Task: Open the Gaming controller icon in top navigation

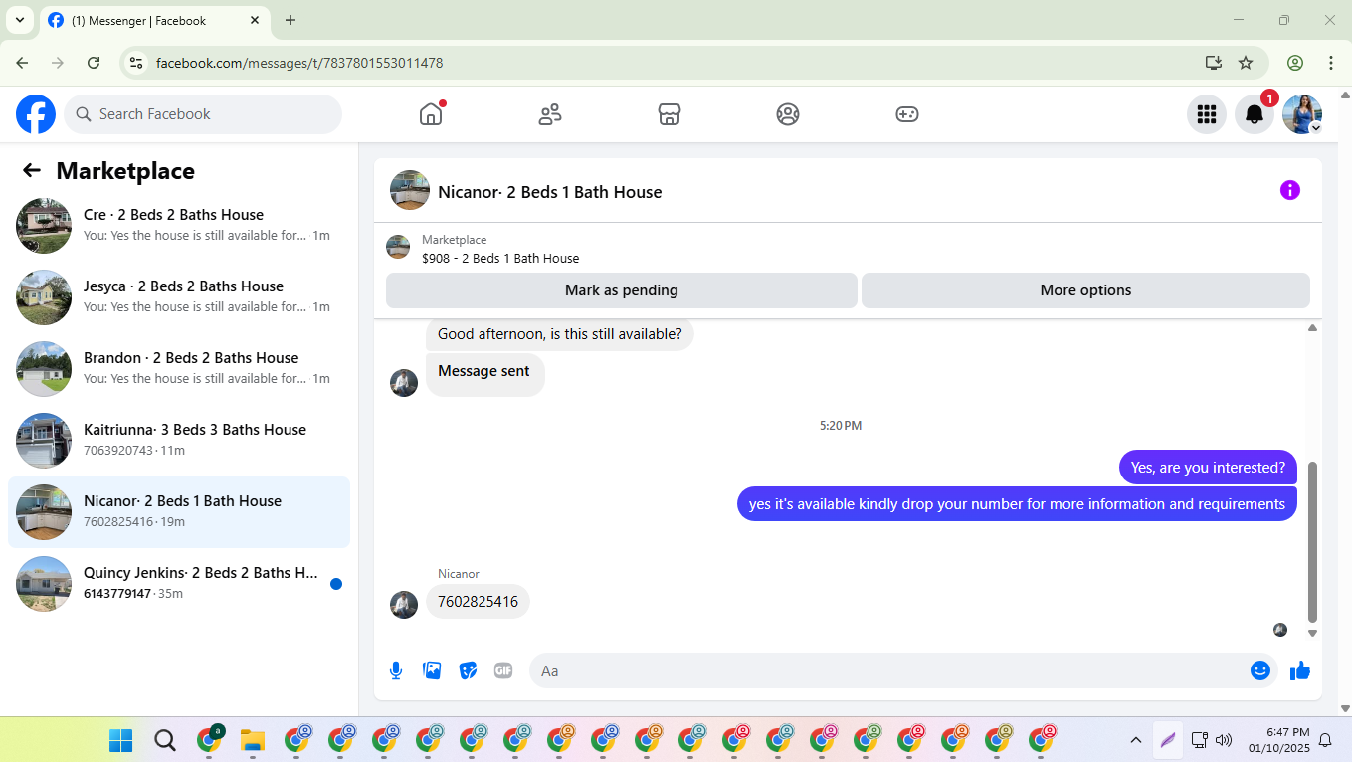Action: tap(907, 114)
